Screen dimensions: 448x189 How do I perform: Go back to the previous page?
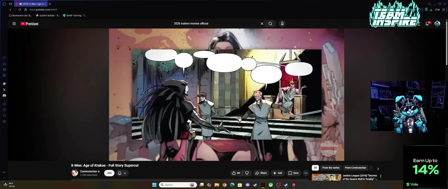point(11,10)
